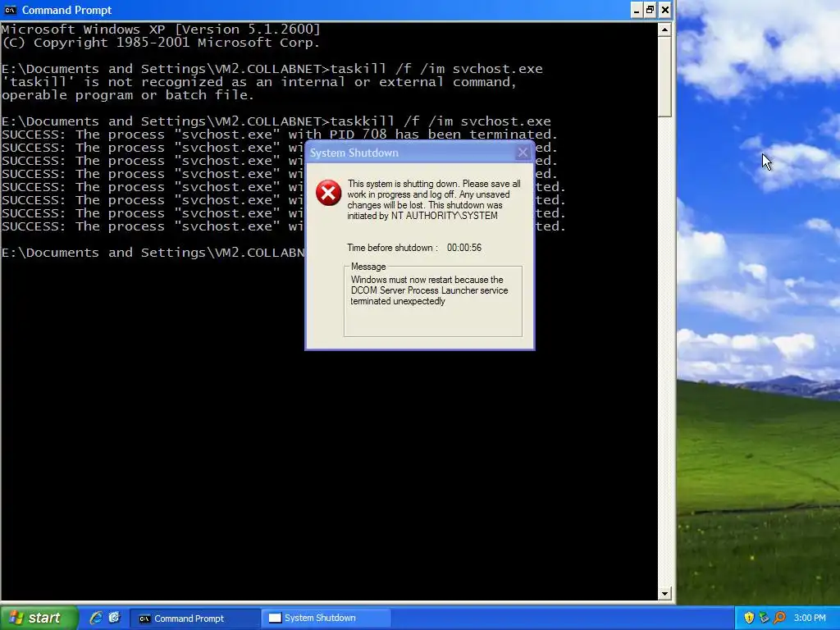
Task: Click the Windows flag logo on the start button
Action: coord(16,618)
